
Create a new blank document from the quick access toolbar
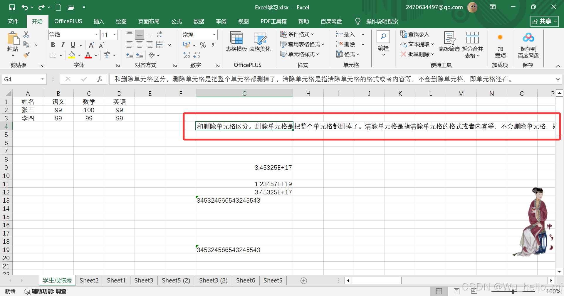(x=58, y=7)
